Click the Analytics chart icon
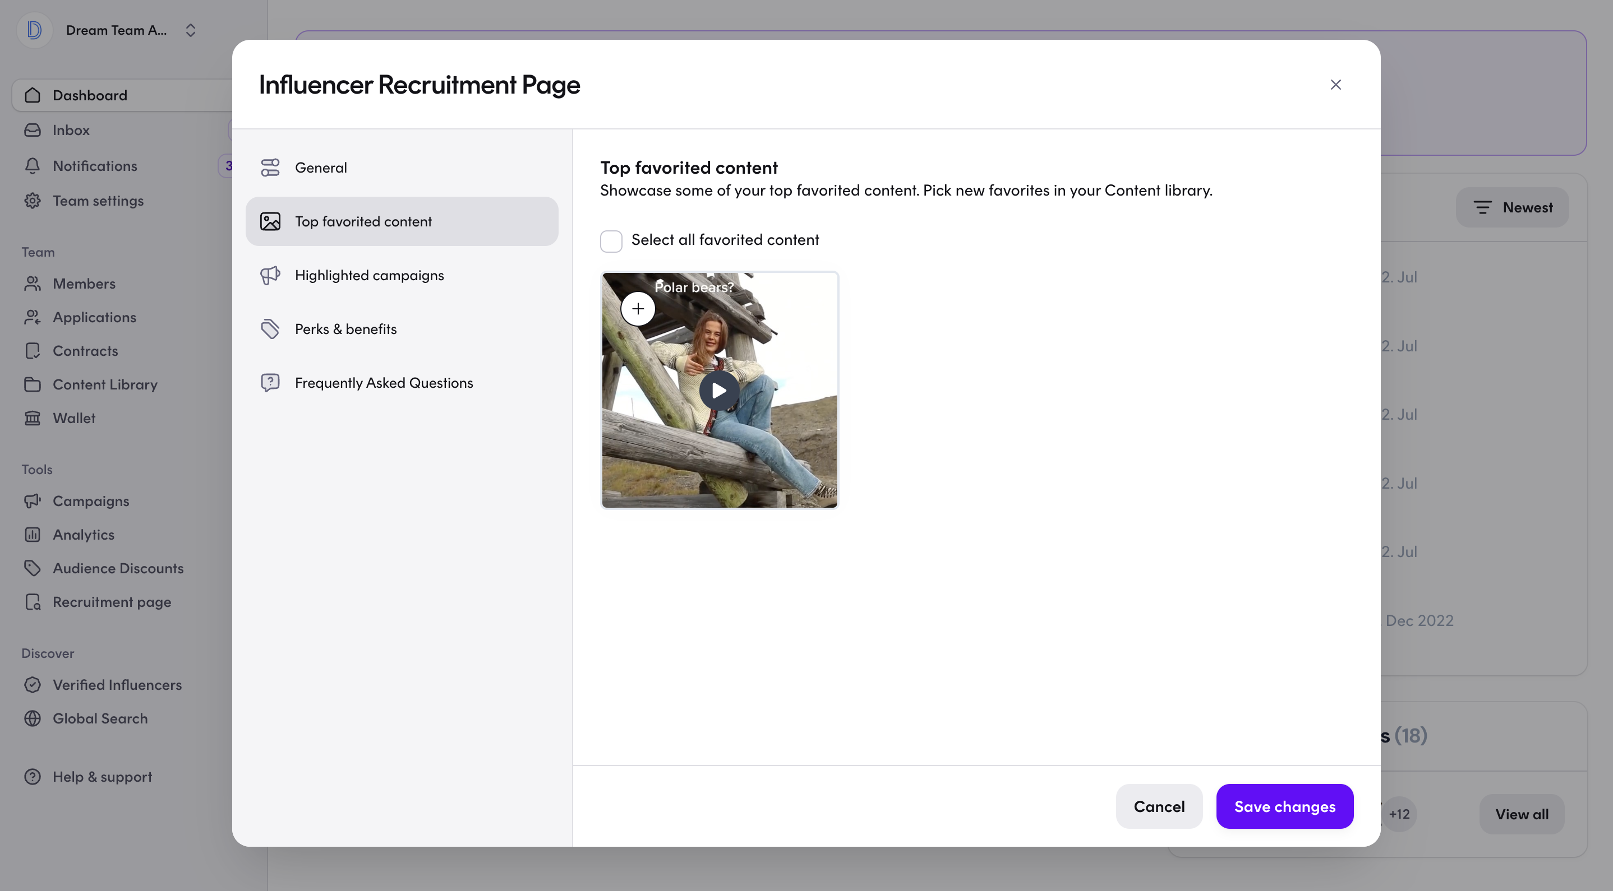 33,535
